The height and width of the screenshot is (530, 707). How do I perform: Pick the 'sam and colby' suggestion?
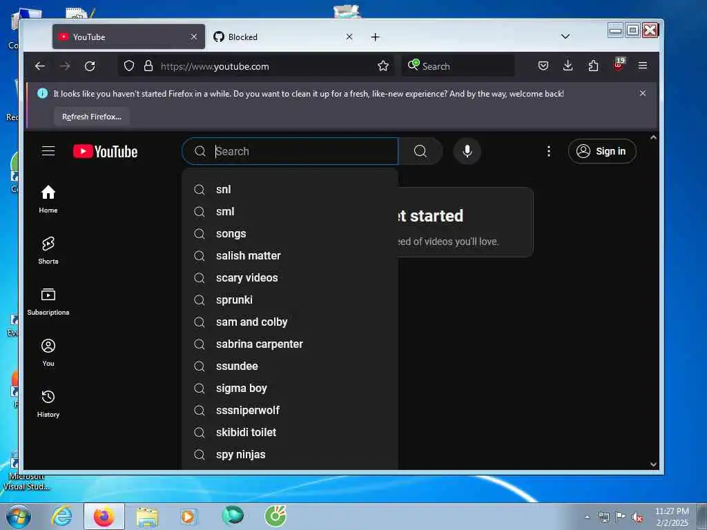[x=290, y=322]
